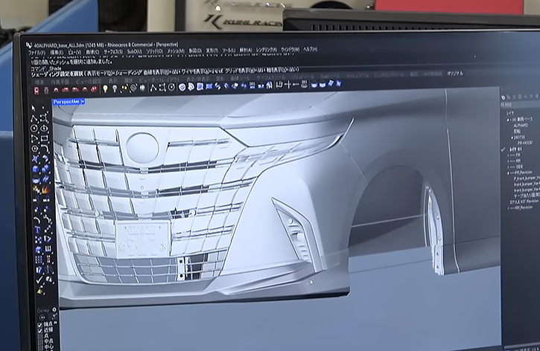
Task: Select the FR-HOOD layer row
Action: (x=525, y=143)
